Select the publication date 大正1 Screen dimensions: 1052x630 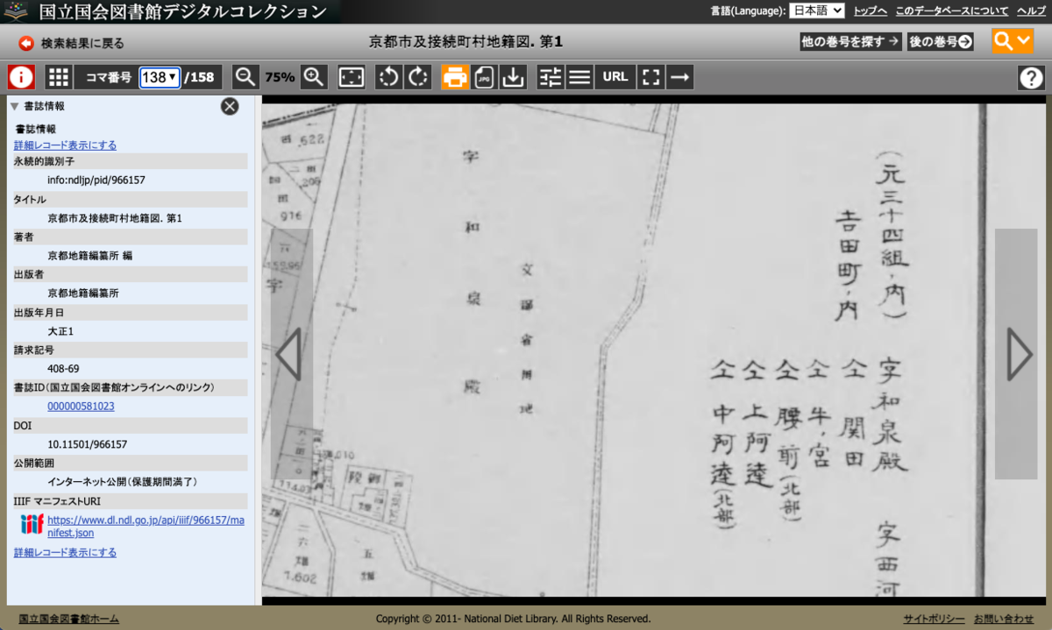coord(60,331)
